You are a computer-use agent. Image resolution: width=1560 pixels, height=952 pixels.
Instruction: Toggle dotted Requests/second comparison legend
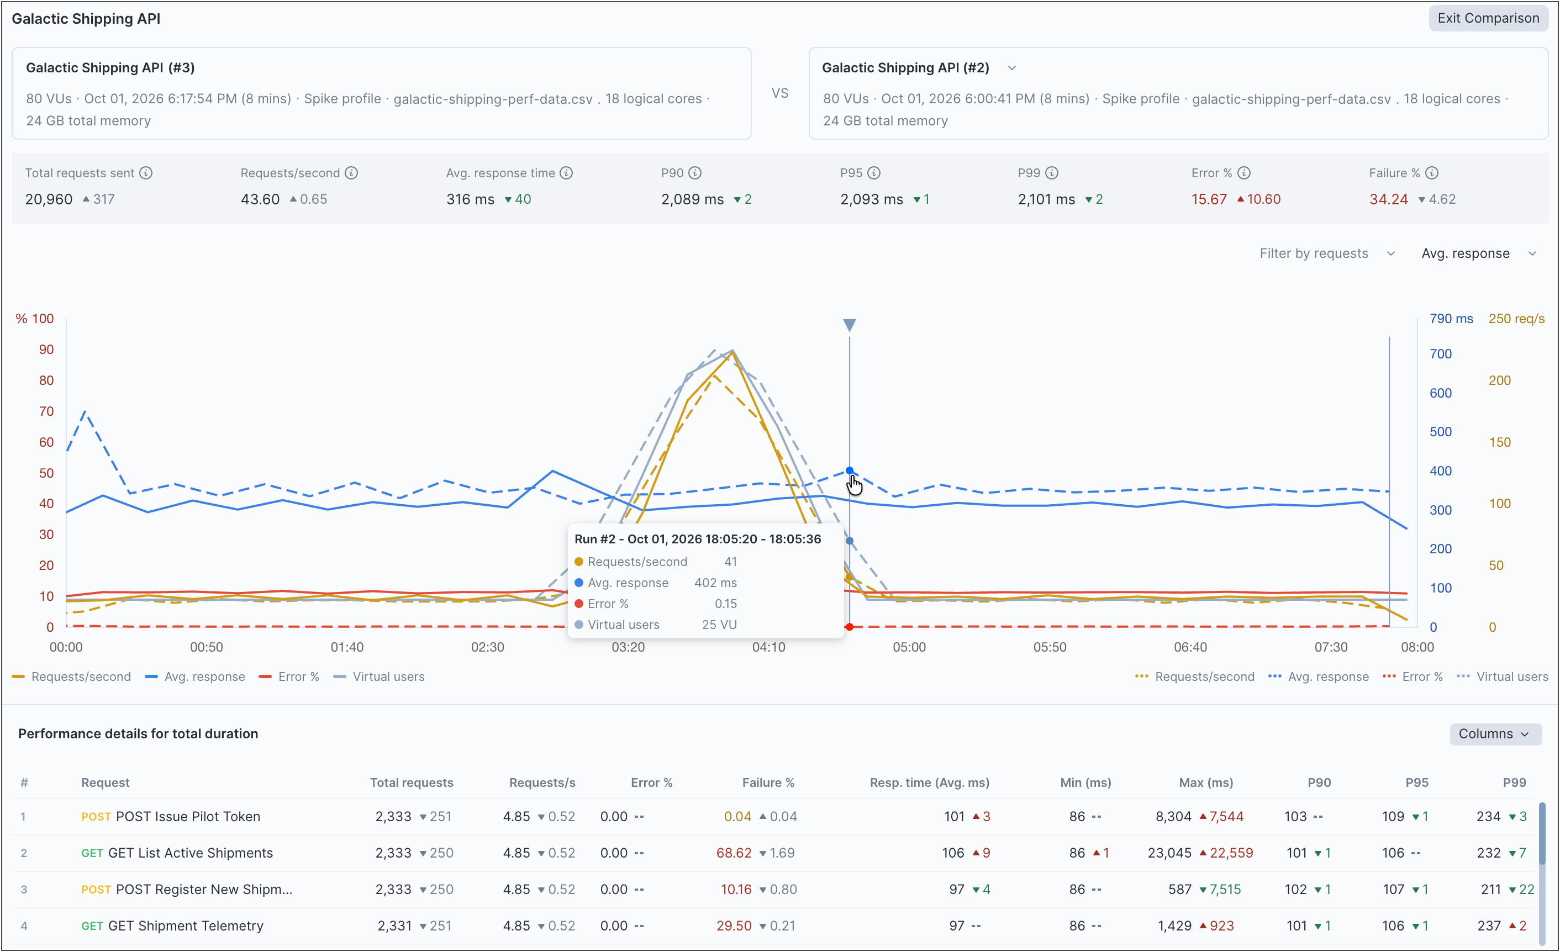(x=1195, y=676)
